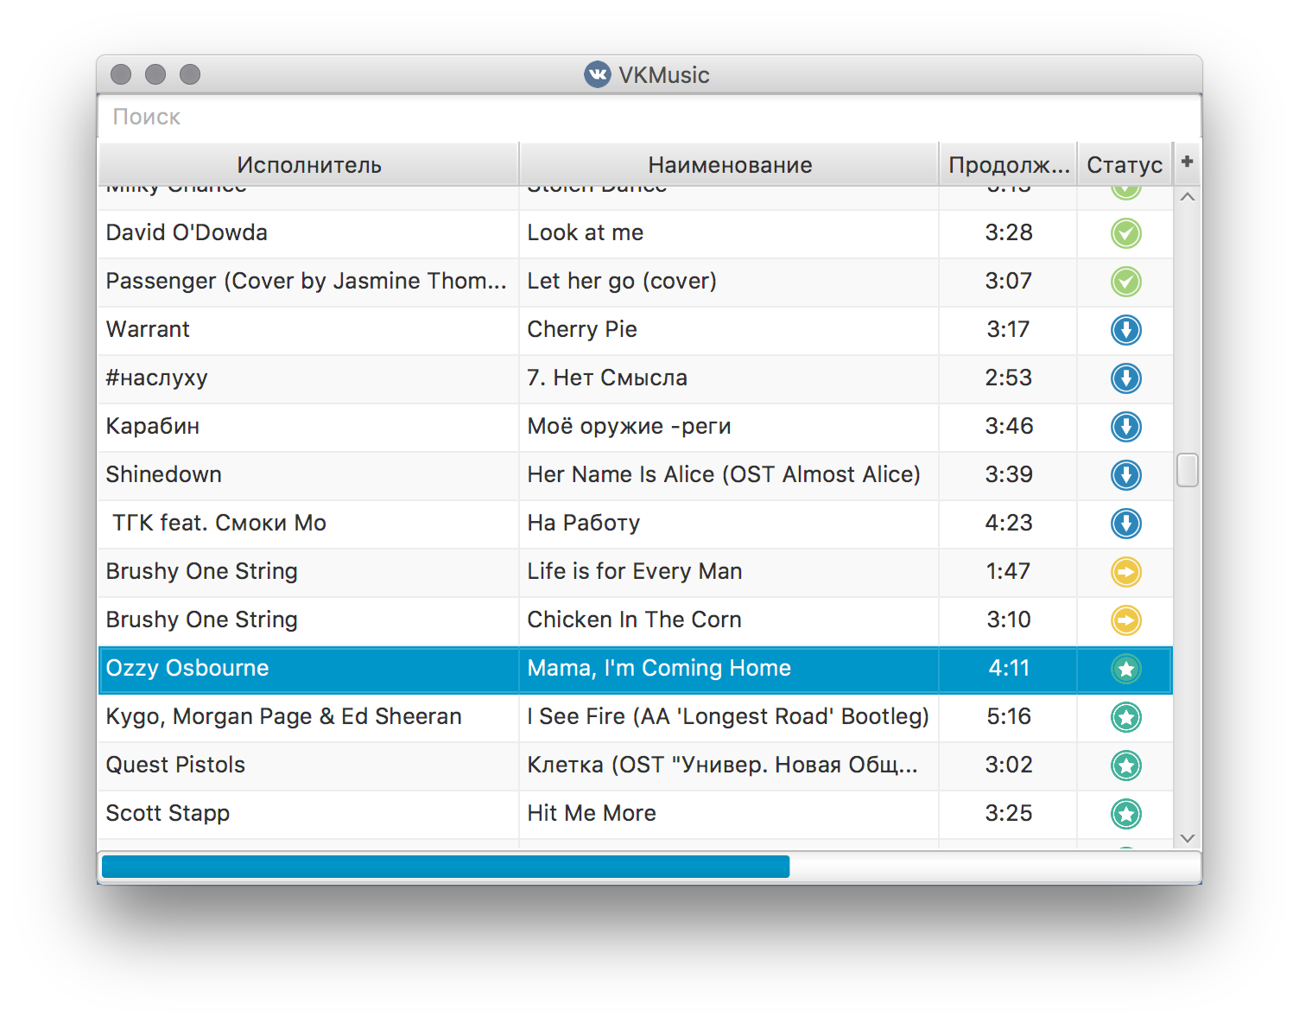This screenshot has height=1023, width=1299.
Task: Select the Scott Stapp artist cell
Action: tap(308, 814)
